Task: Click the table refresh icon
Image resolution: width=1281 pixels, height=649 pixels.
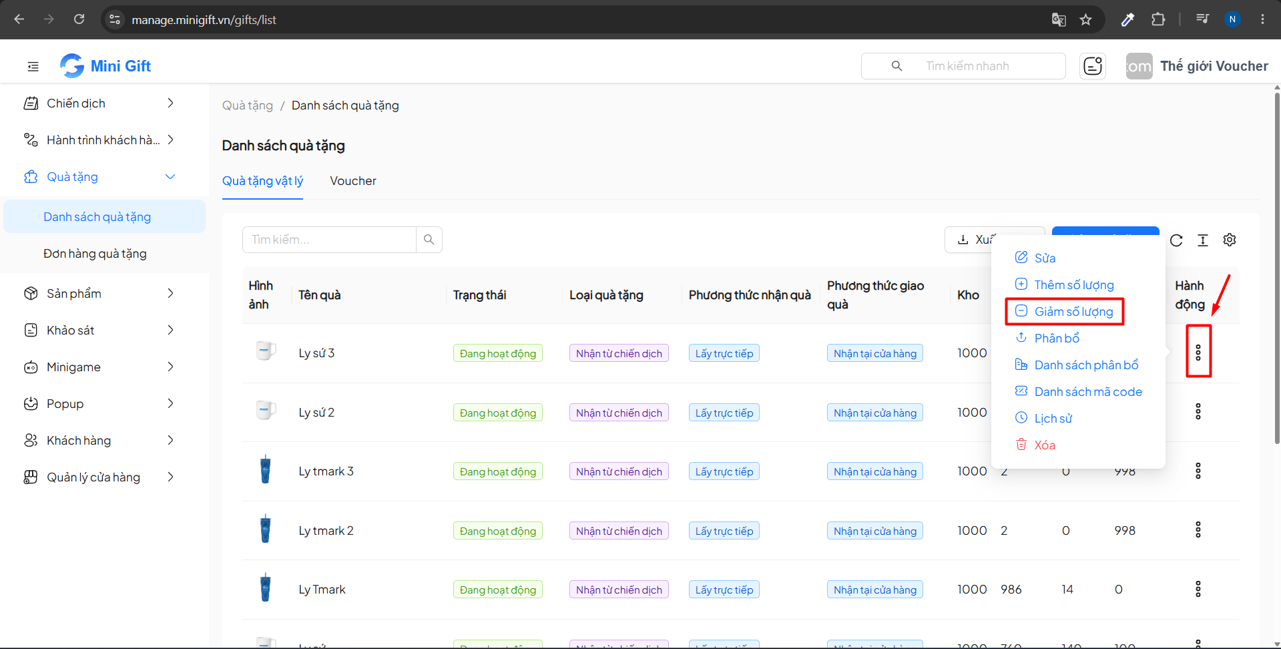Action: pos(1176,240)
